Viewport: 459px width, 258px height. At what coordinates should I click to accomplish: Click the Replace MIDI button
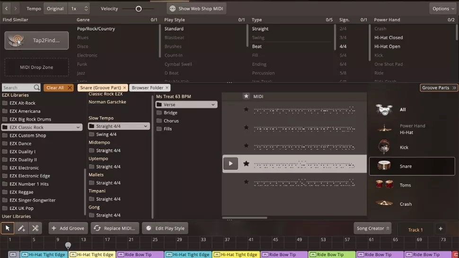115,228
